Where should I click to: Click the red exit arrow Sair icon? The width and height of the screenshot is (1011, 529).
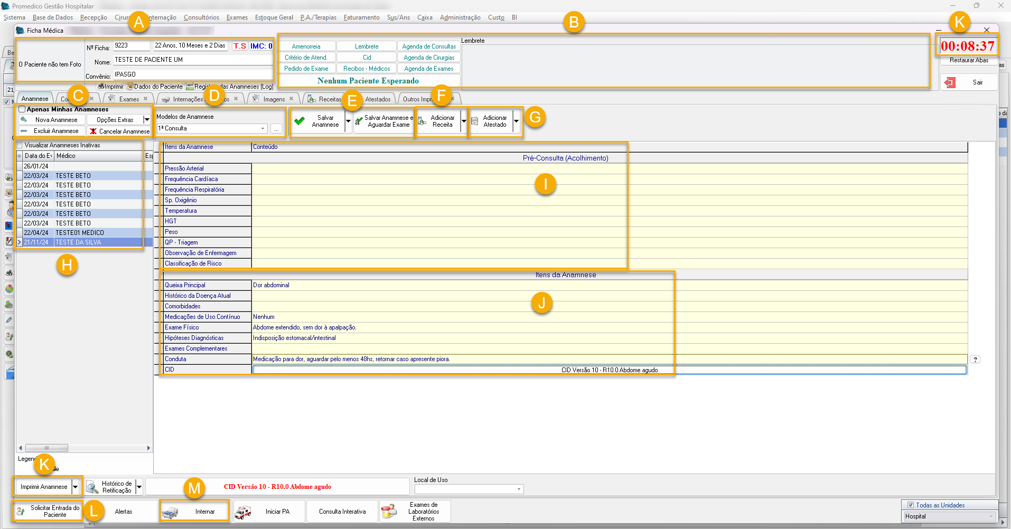point(950,82)
